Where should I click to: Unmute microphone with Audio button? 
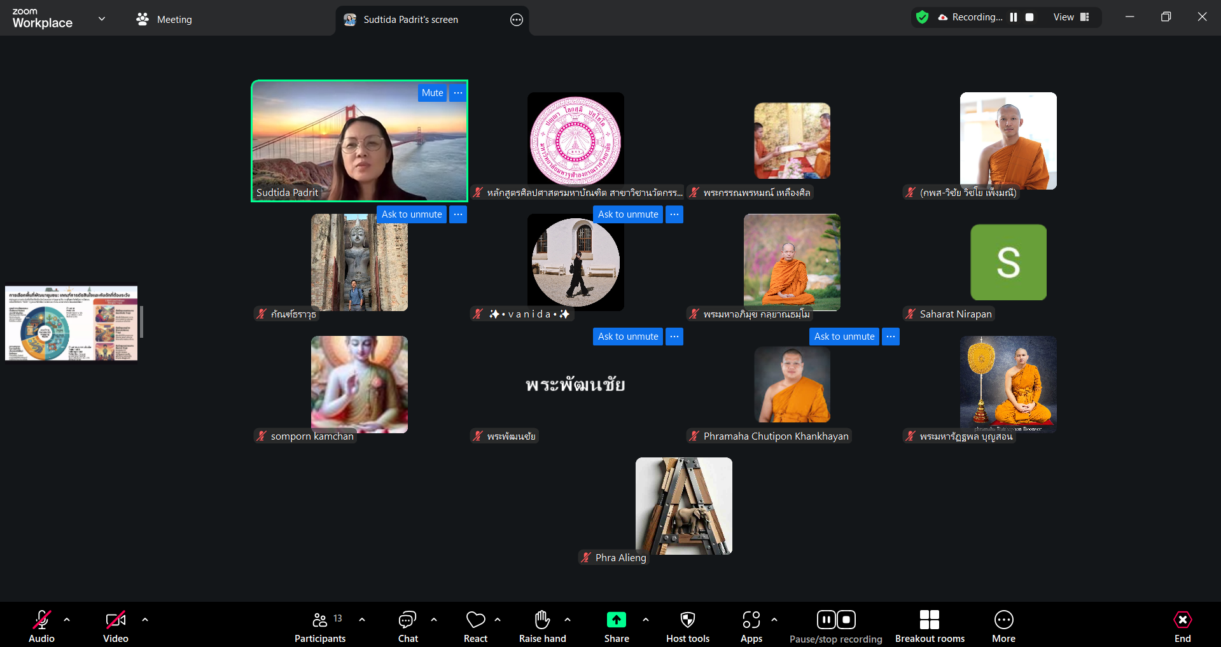(x=42, y=627)
